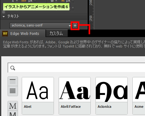This screenshot has height=116, width=145.
Task: Choose the Abel font card
Action: point(38,96)
